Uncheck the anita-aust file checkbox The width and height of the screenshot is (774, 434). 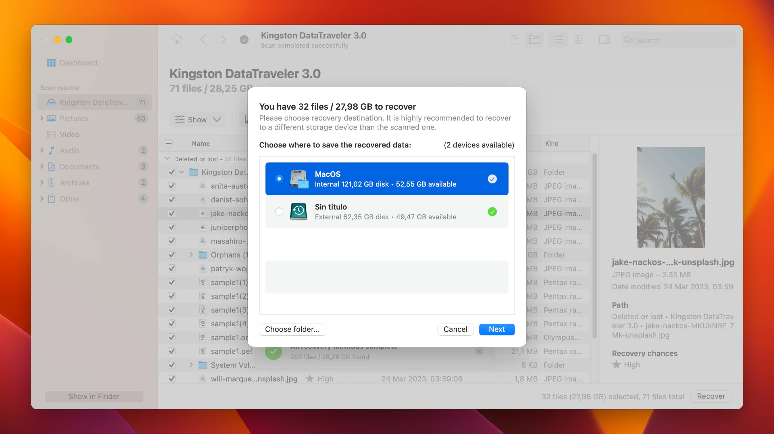coord(172,186)
